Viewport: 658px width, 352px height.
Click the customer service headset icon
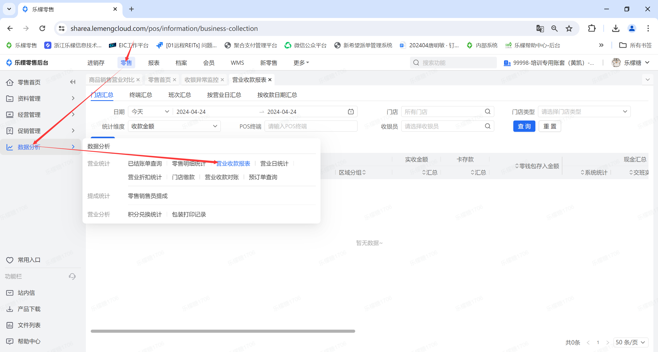coord(72,276)
